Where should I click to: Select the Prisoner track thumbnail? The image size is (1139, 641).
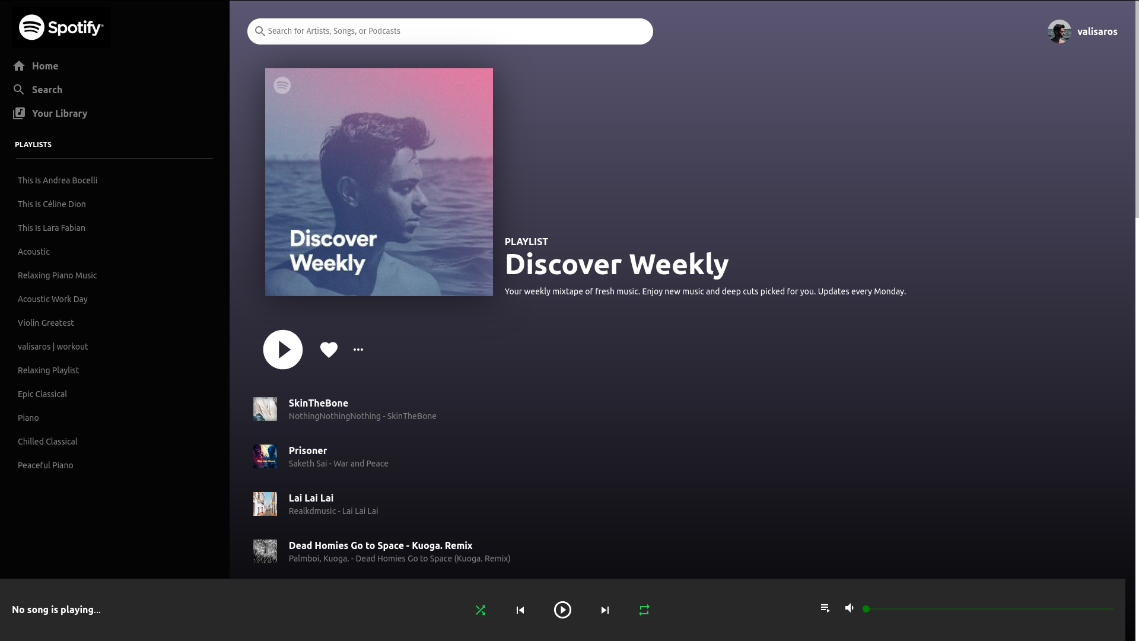pos(265,456)
